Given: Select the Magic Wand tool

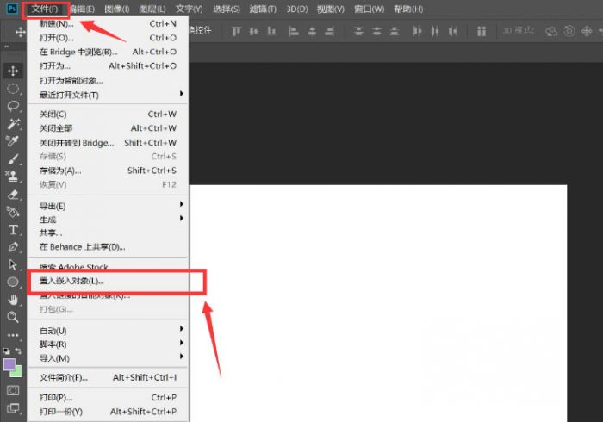Looking at the screenshot, I should click(13, 124).
